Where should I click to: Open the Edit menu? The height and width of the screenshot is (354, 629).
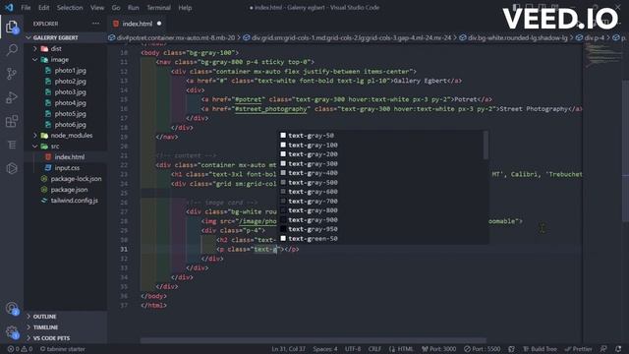coord(43,8)
